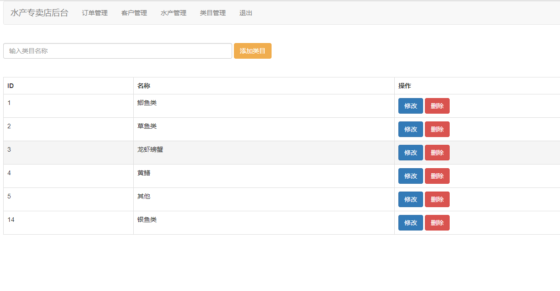Modify the 龙虾螃蟹 category

tap(410, 153)
